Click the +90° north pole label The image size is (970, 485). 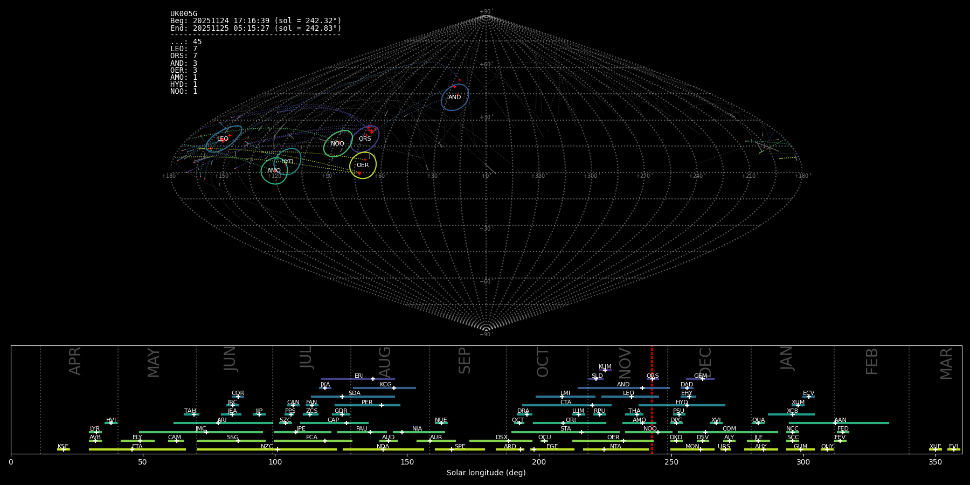click(x=486, y=12)
